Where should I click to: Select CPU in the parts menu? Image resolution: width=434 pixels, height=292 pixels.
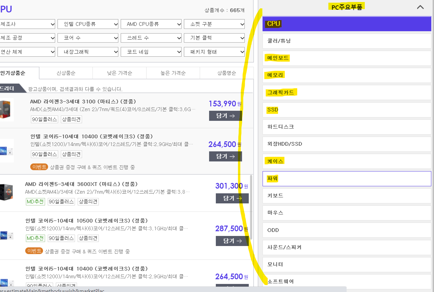(347, 24)
